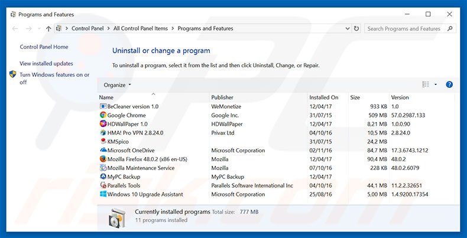This screenshot has width=467, height=238.
Task: Select the 509 MB size cell
Action: click(x=378, y=115)
